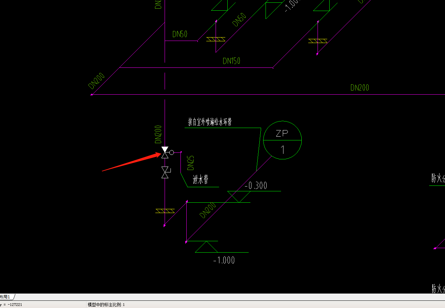Select the long horizontal main's DN200 label

click(x=360, y=87)
